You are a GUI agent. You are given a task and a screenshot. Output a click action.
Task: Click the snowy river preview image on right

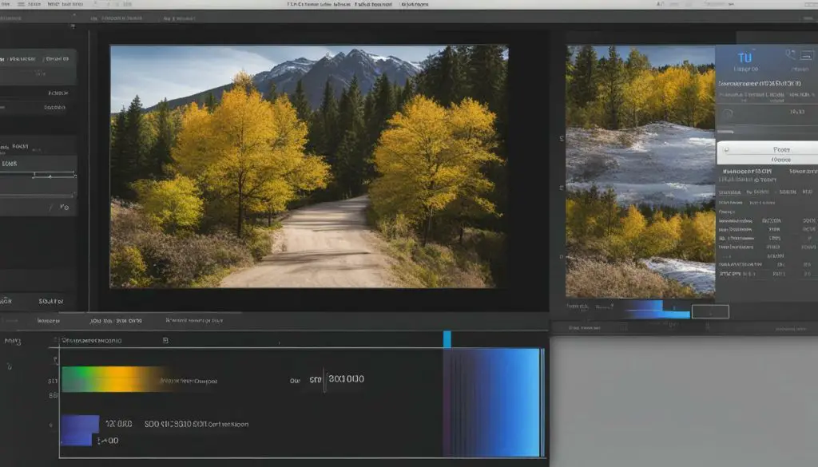tap(641, 172)
